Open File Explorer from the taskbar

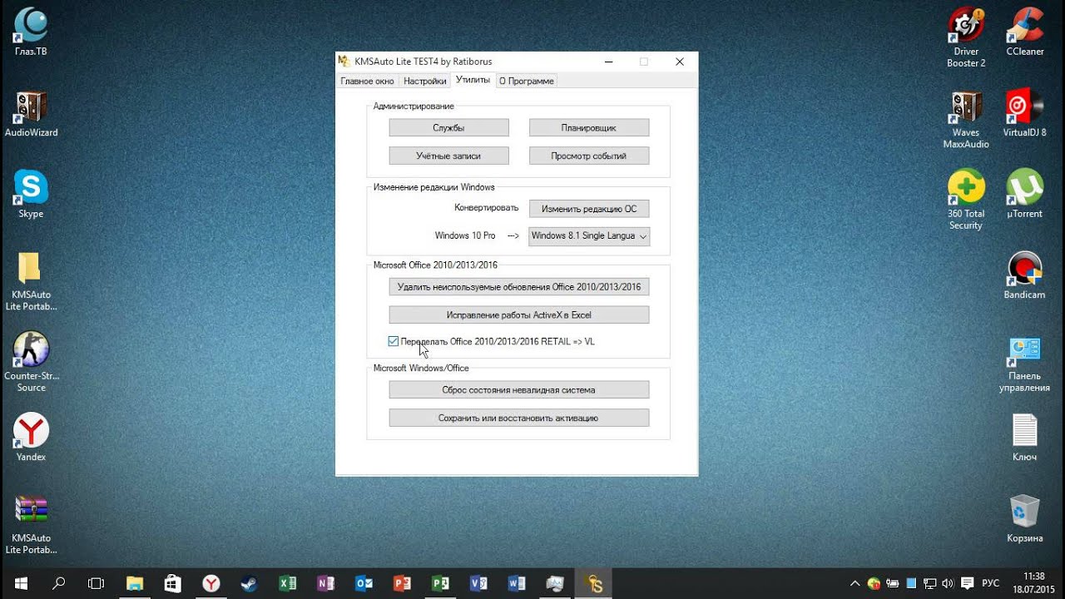pos(135,583)
